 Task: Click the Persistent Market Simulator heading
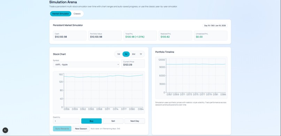(x=68, y=25)
